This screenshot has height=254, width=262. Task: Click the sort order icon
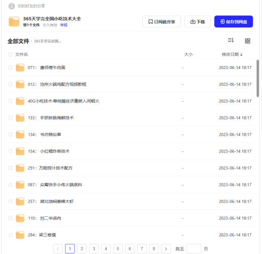(230, 40)
